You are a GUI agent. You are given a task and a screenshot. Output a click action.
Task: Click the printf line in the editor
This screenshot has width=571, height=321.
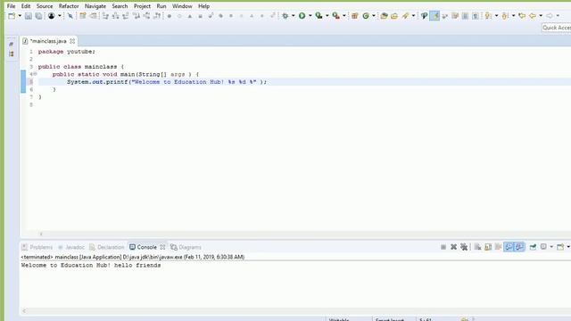pyautogui.click(x=167, y=82)
